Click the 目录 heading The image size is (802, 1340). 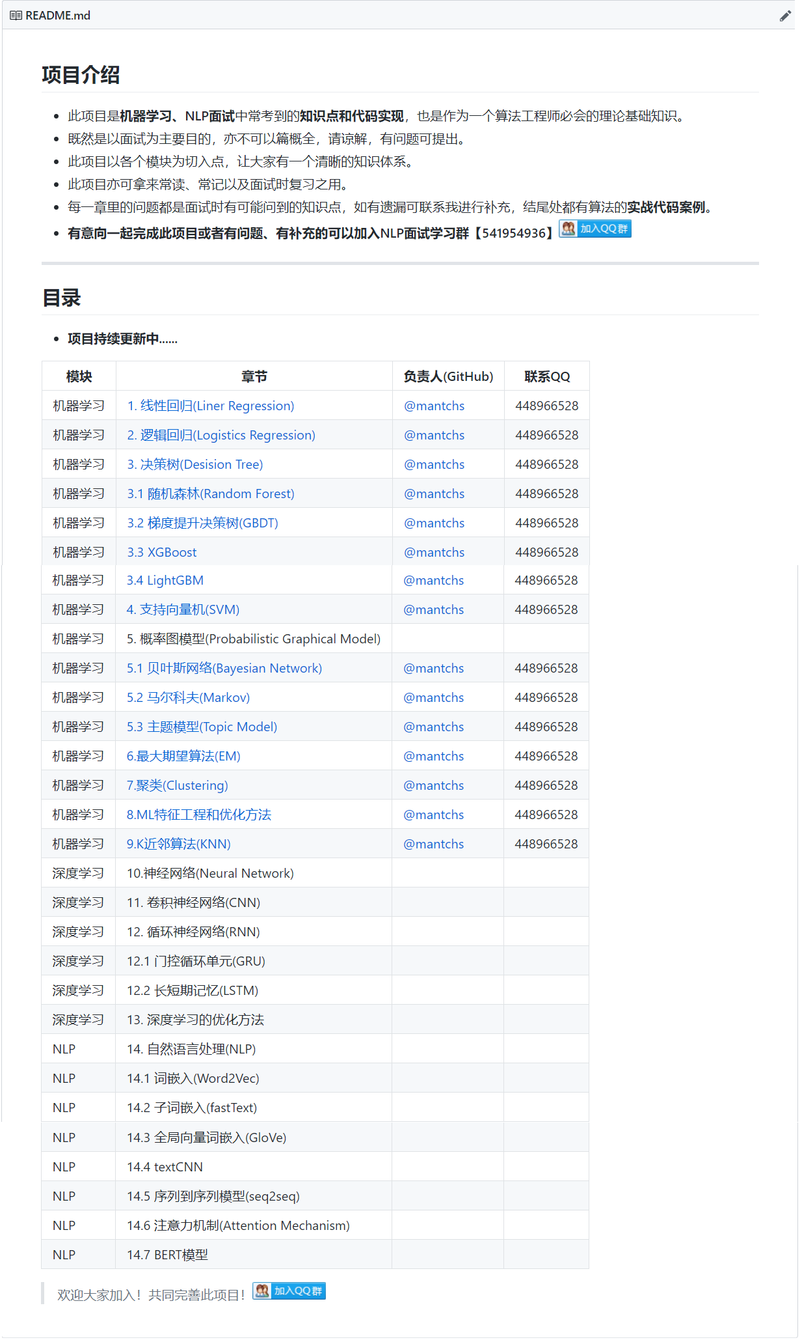[x=61, y=298]
